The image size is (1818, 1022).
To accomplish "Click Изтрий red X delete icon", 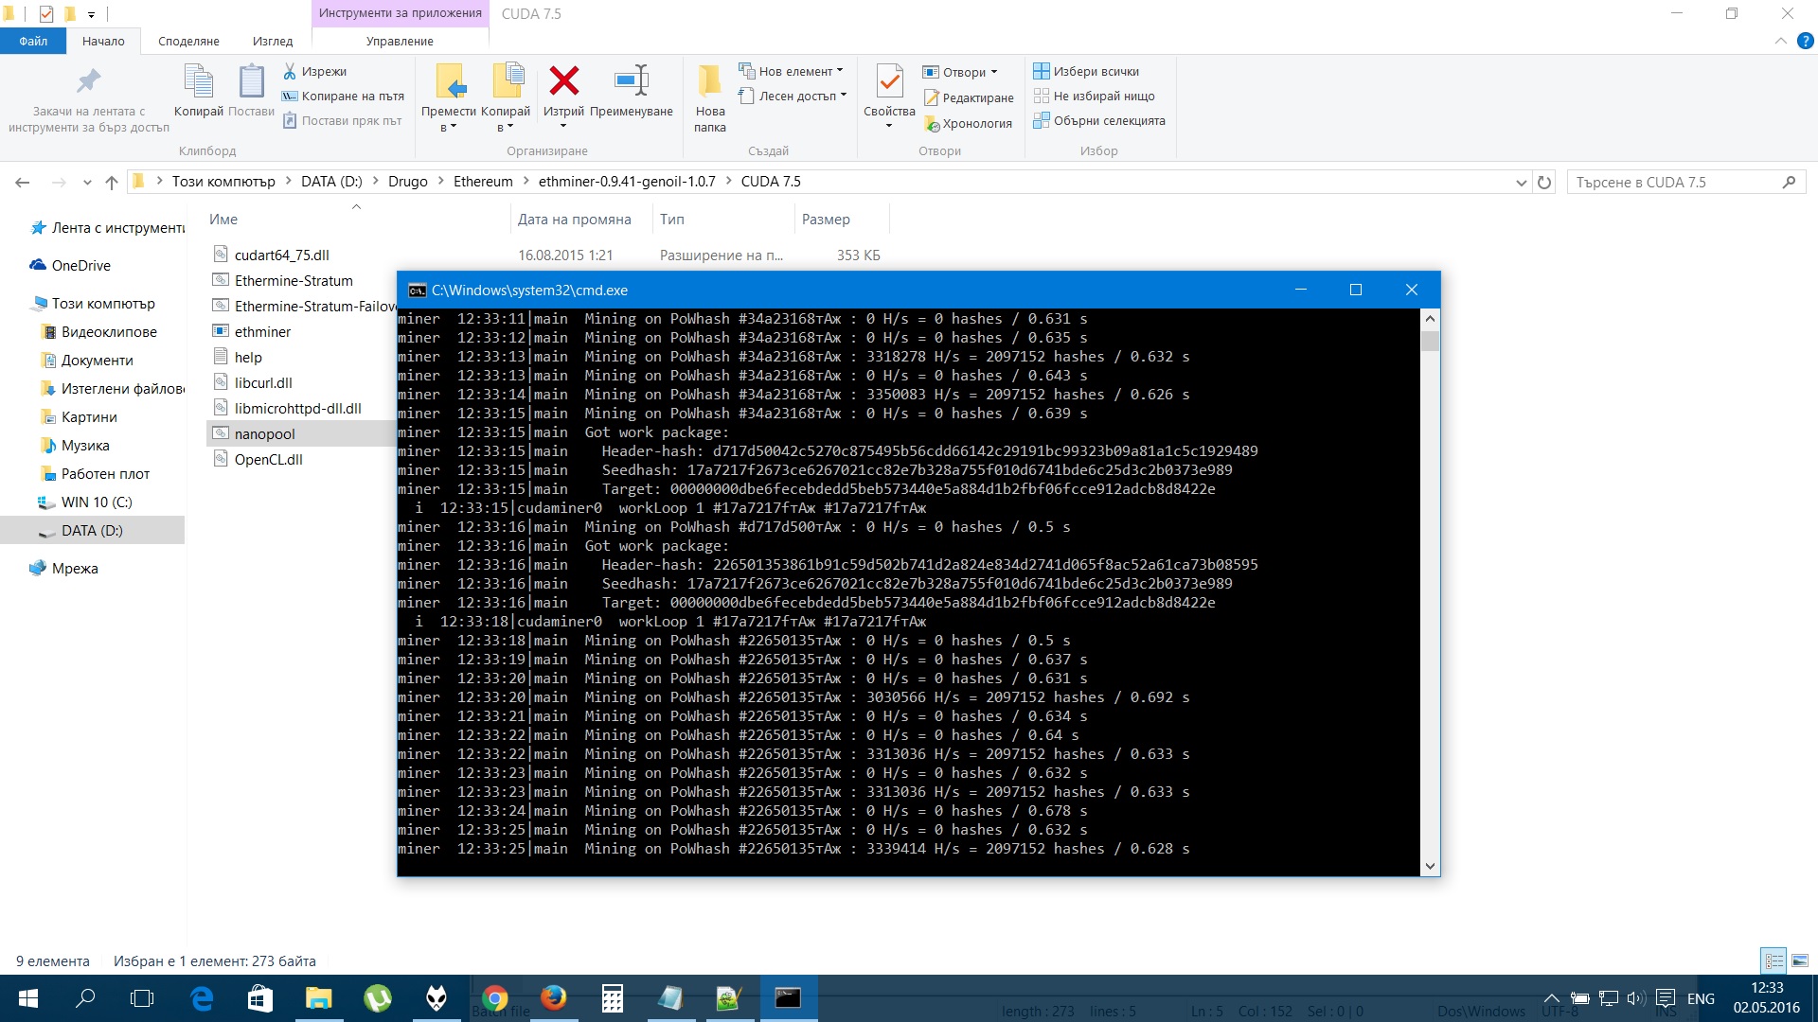I will [x=564, y=80].
